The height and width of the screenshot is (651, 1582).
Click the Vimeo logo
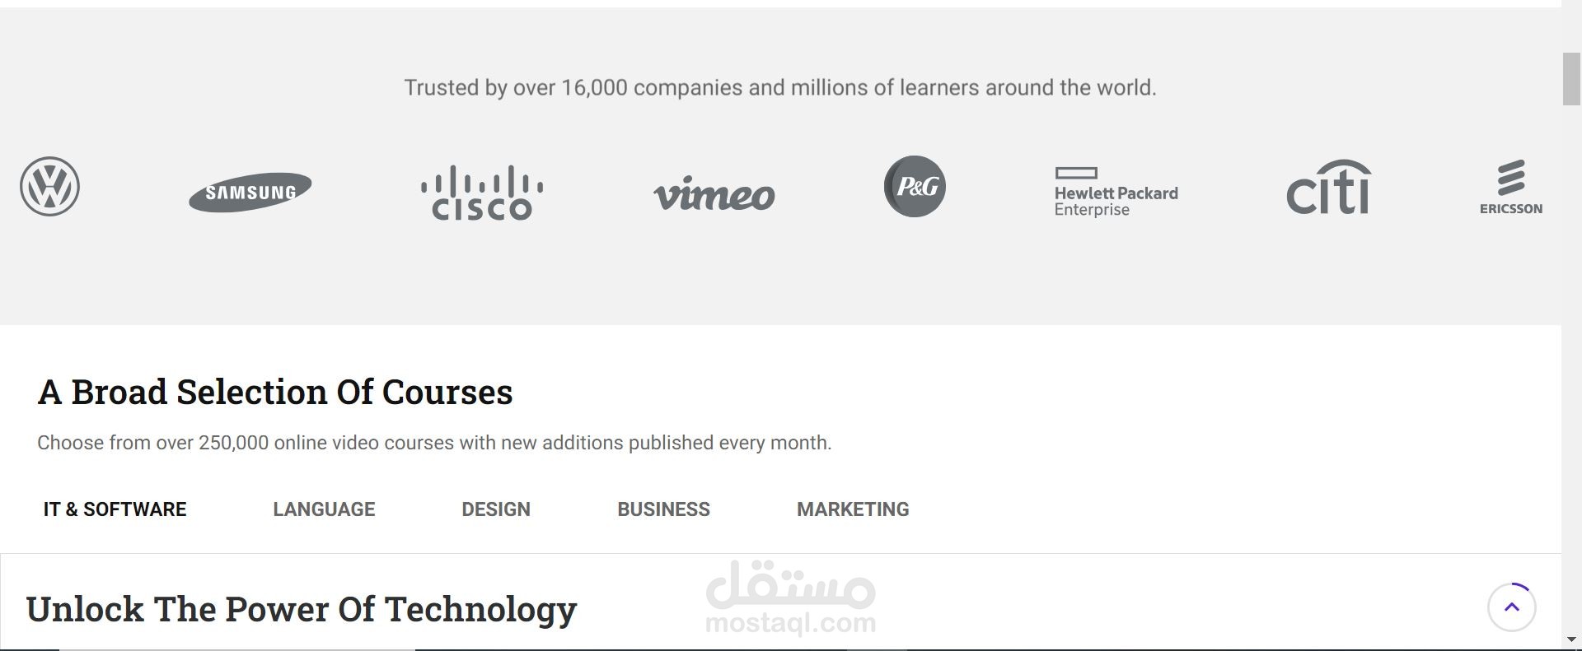click(x=714, y=194)
